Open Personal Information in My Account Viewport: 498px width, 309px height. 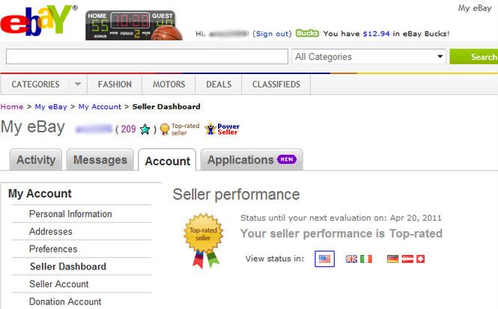point(70,214)
